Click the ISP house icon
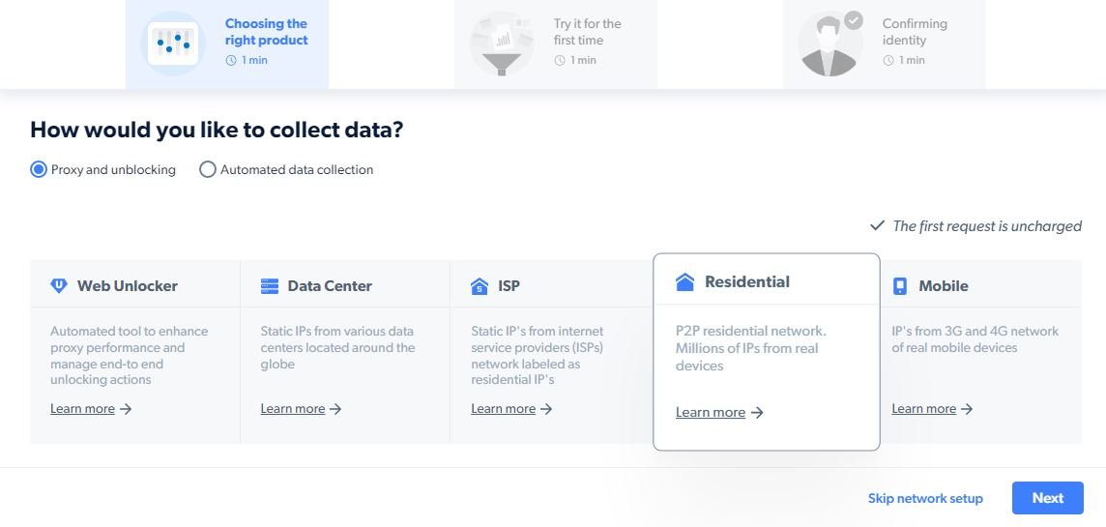The height and width of the screenshot is (527, 1106). 480,286
